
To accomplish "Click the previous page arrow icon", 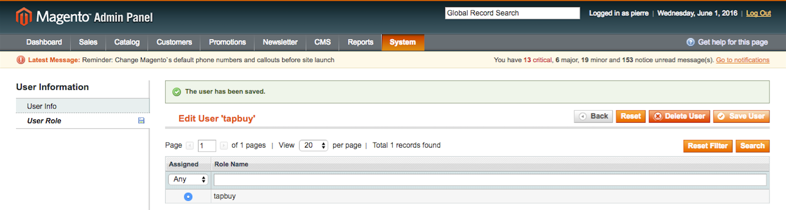I will [190, 145].
